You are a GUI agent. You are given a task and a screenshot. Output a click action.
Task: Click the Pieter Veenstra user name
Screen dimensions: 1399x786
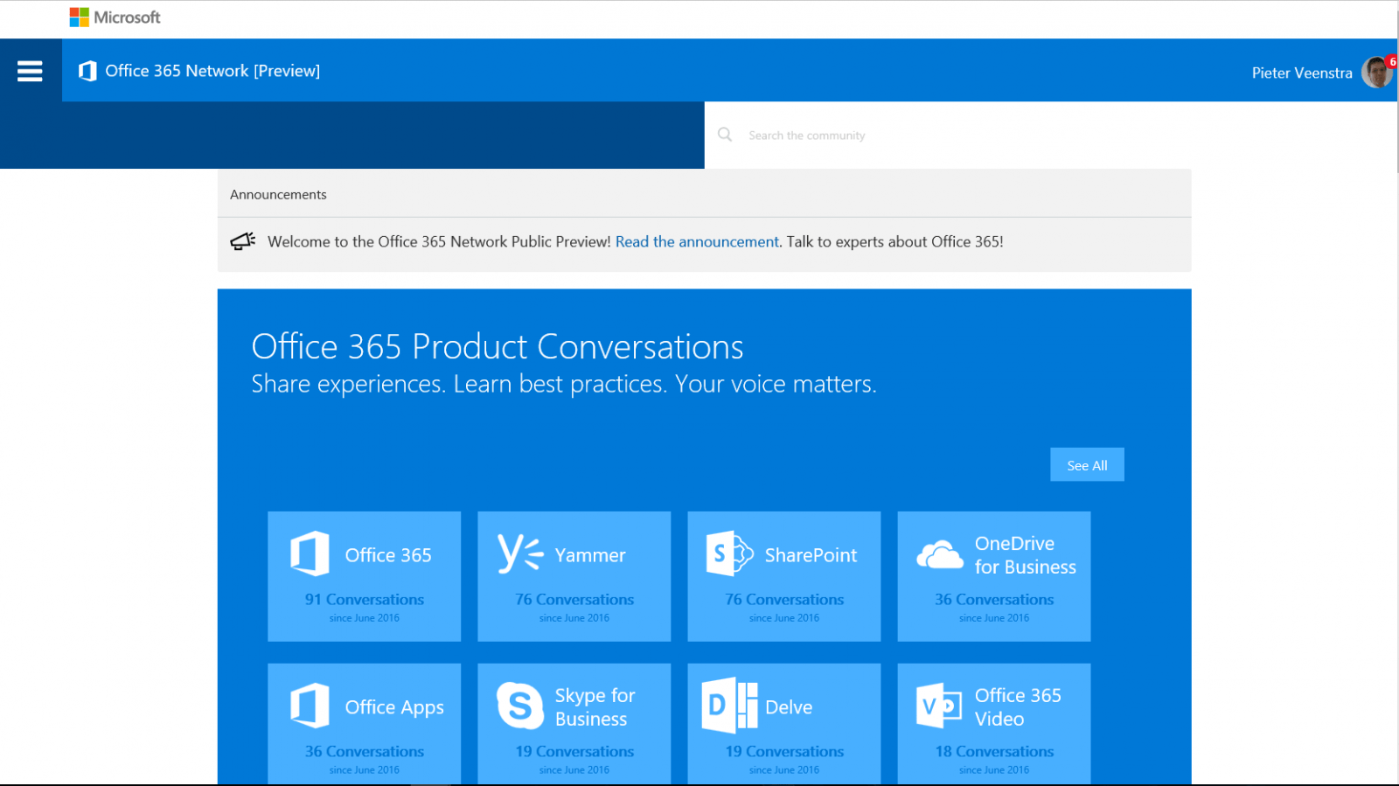[1302, 73]
